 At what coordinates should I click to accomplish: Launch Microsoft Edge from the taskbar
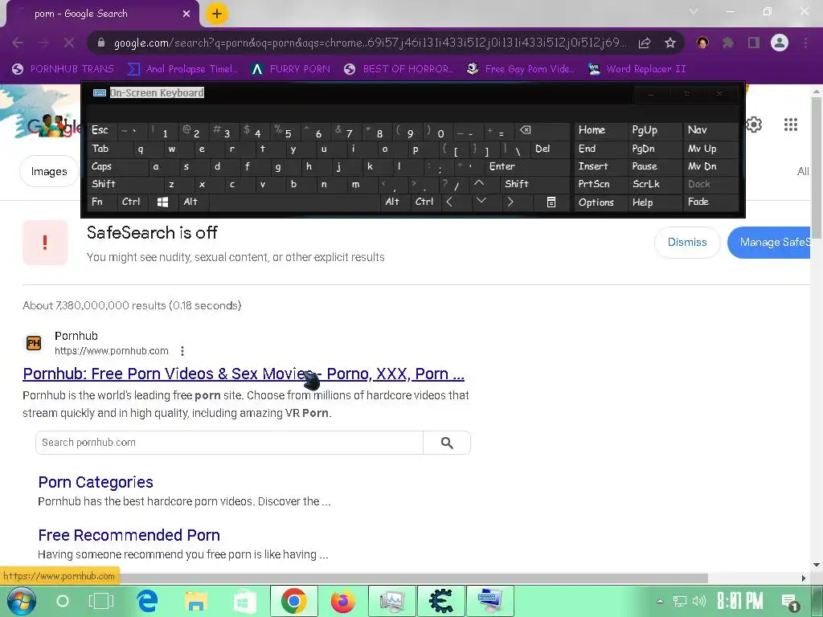[148, 601]
